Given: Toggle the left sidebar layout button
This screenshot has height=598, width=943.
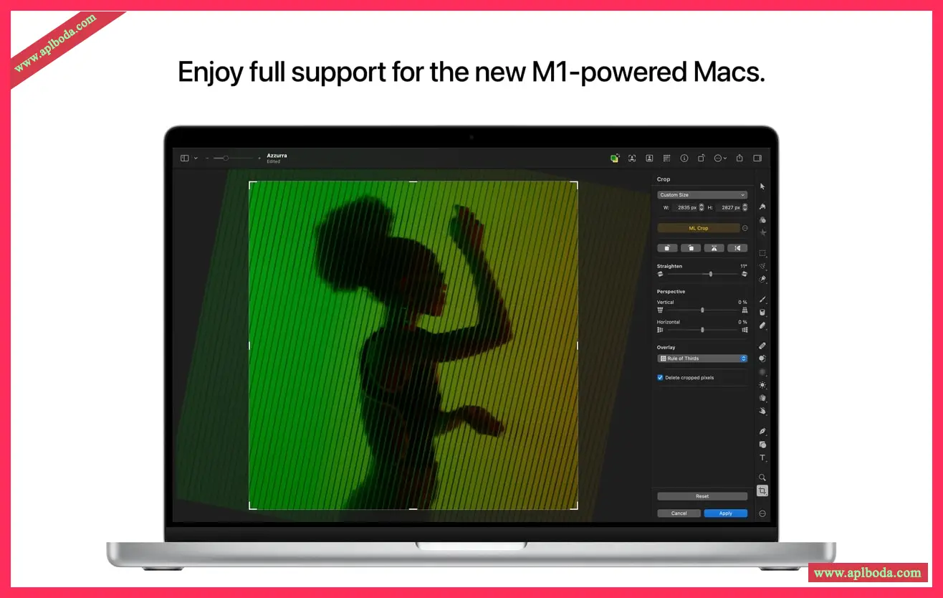Looking at the screenshot, I should coord(185,158).
